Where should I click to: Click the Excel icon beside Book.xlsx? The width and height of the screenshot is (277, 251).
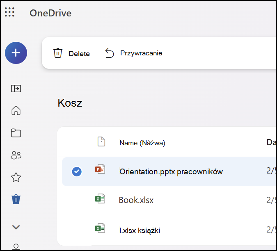click(100, 199)
